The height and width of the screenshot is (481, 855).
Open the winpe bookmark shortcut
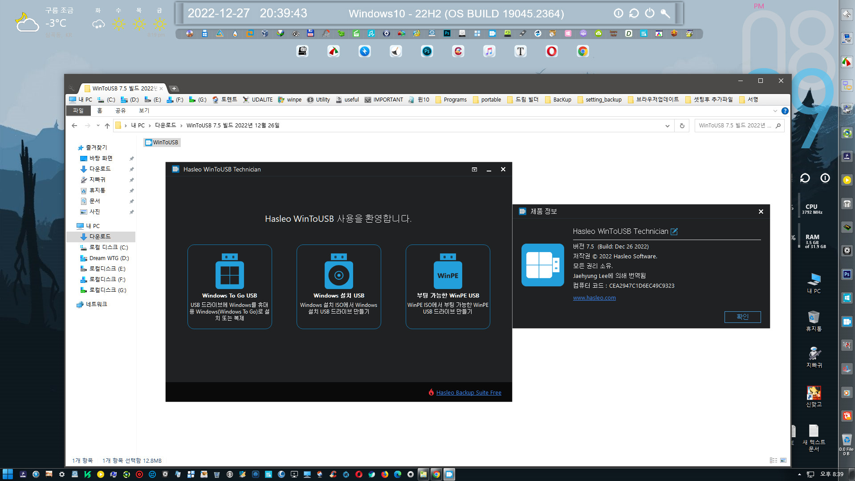point(290,100)
